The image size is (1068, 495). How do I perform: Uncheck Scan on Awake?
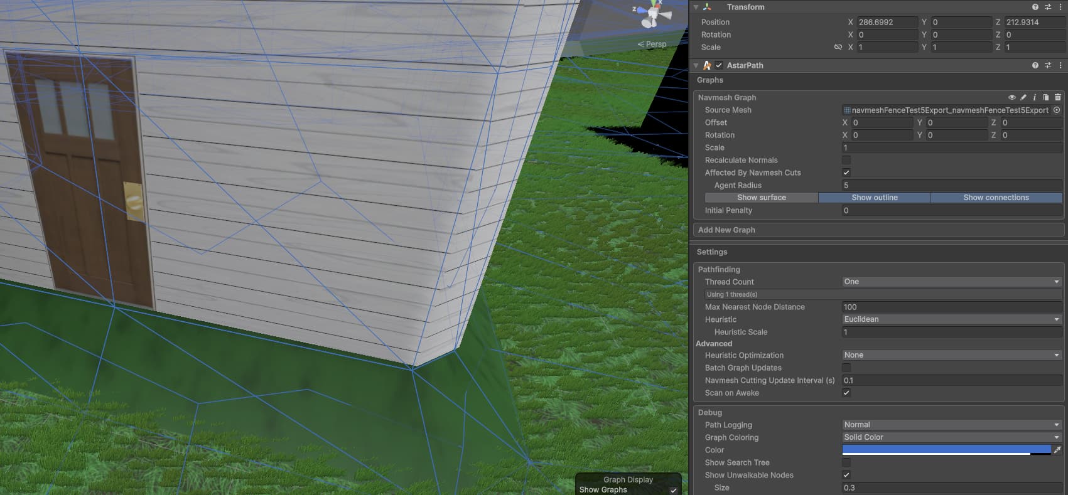coord(846,393)
